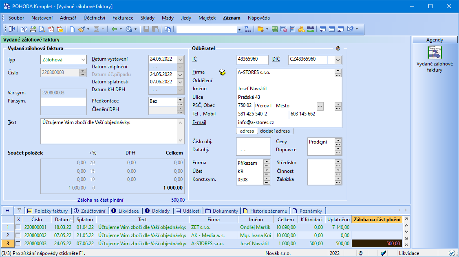Click the gold coins toolbar icon
This screenshot has width=459, height=257.
tap(302, 29)
